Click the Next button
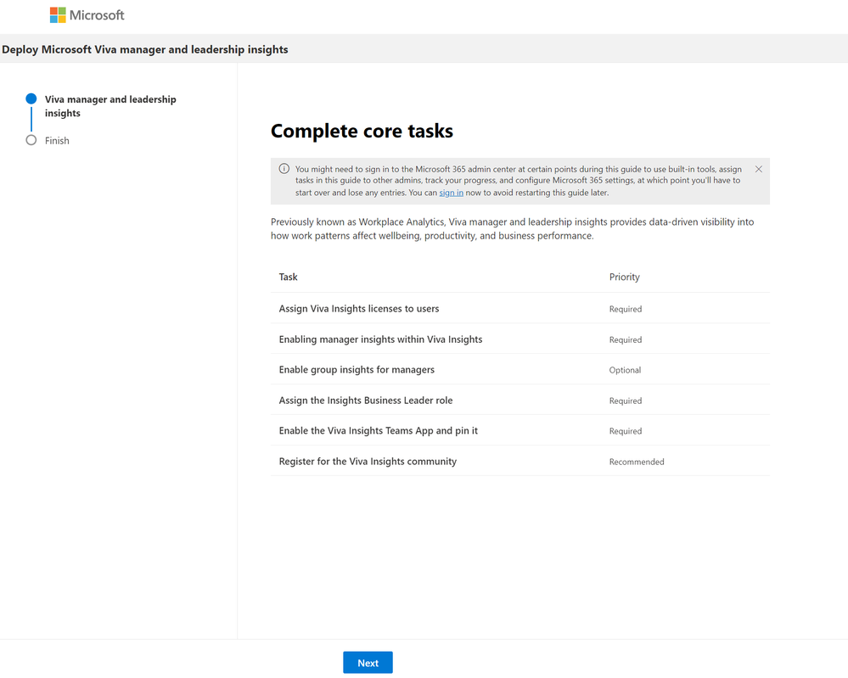 coord(368,663)
